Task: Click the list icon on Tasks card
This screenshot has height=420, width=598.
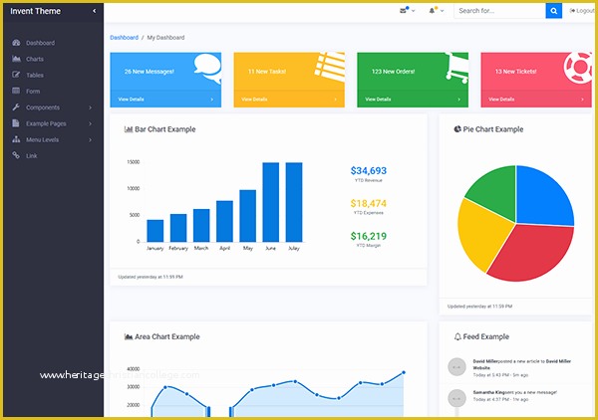Action: (330, 67)
